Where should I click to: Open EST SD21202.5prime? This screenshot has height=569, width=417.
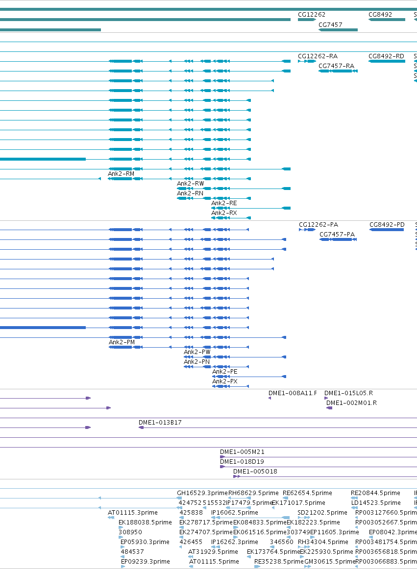pyautogui.click(x=322, y=513)
